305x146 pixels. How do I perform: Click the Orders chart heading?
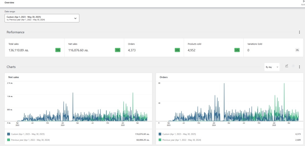click(x=163, y=77)
